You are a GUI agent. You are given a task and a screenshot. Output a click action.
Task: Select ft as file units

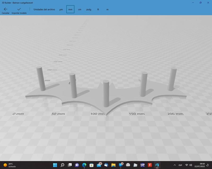(x=98, y=10)
